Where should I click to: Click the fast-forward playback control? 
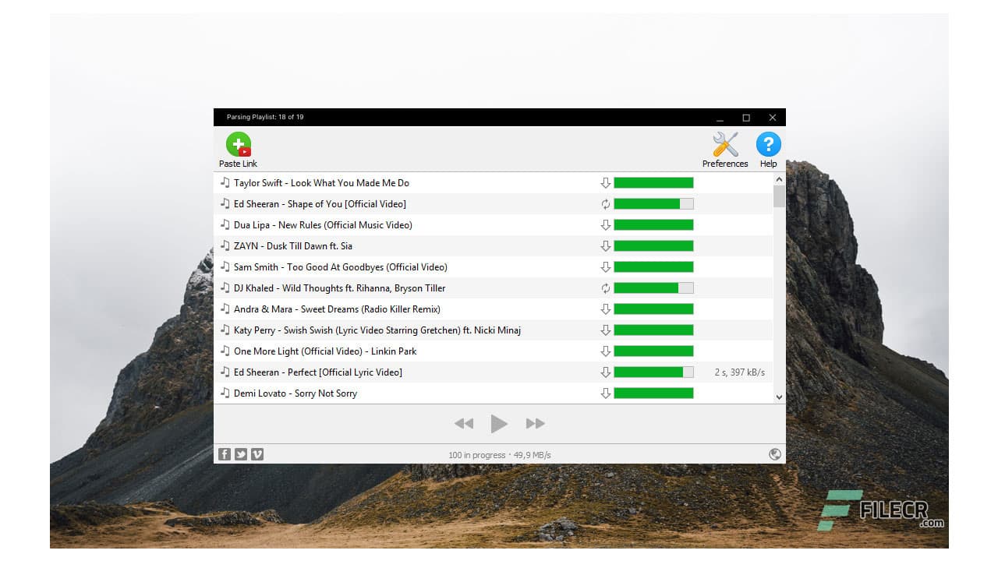(535, 423)
